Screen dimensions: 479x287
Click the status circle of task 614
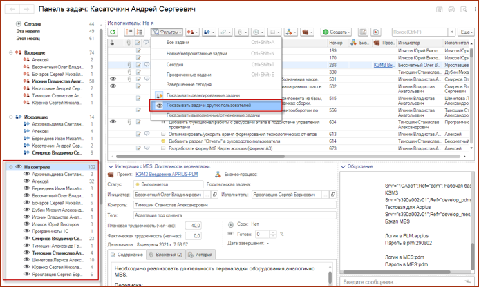[163, 141]
